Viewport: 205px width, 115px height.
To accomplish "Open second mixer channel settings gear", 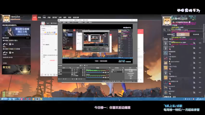I will [108, 78].
